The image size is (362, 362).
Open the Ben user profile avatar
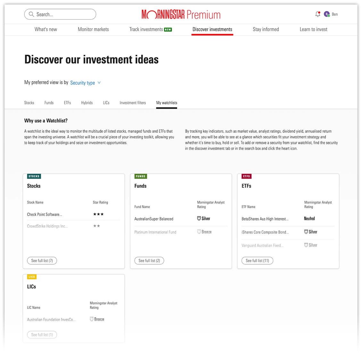tap(327, 14)
